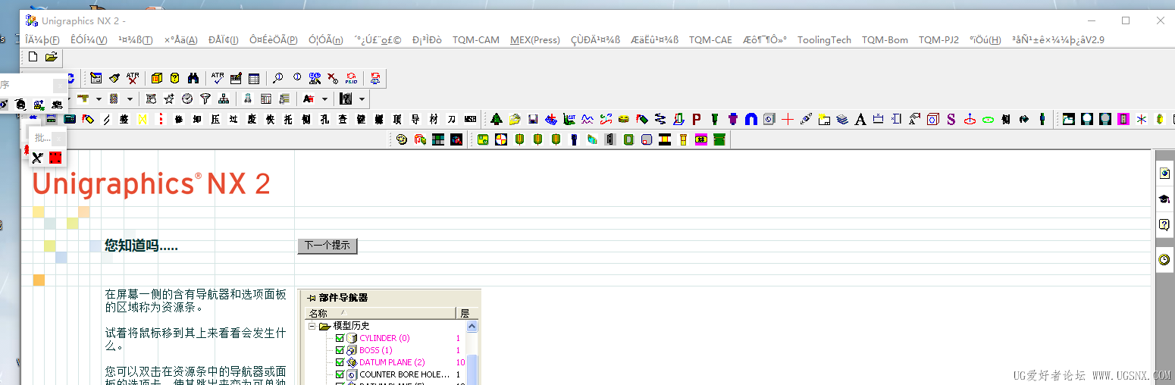Viewport: 1175px width, 385px height.
Task: Click the green tree icon
Action: pos(497,119)
